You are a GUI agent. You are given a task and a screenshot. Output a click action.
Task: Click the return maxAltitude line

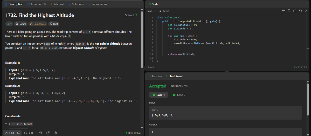[x=182, y=54]
